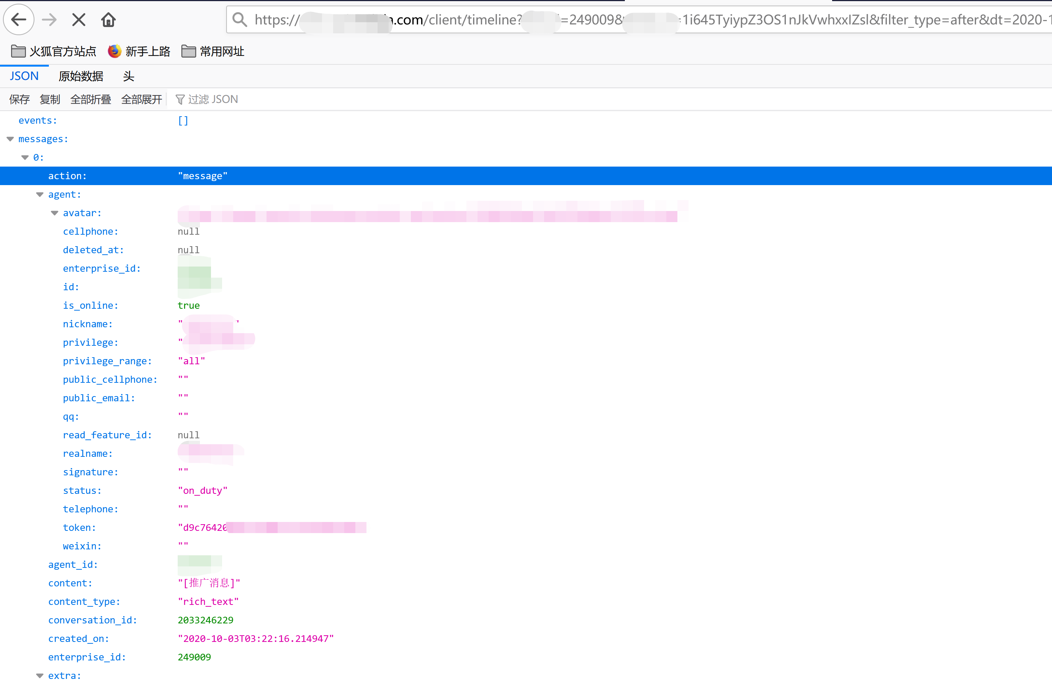Switch to the 头 headers tab

tap(128, 76)
